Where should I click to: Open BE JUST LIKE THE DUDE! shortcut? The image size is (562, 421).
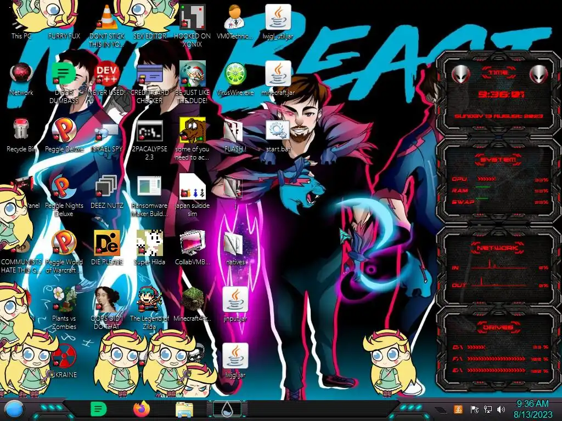(192, 82)
